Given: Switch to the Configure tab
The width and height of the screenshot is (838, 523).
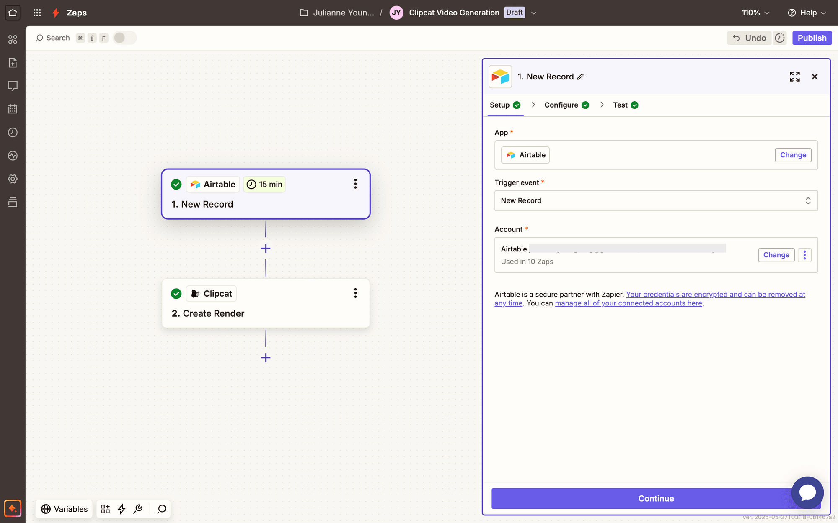Looking at the screenshot, I should point(566,105).
